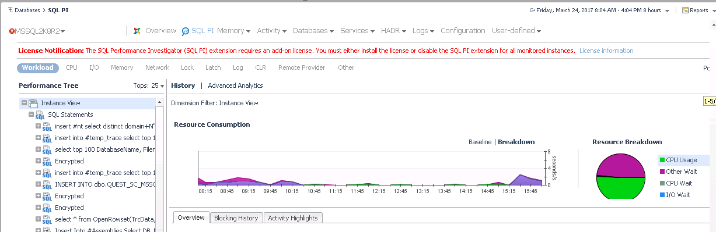Open the Advanced Analytics view
Viewport: 716px width, 232px height.
click(x=235, y=85)
